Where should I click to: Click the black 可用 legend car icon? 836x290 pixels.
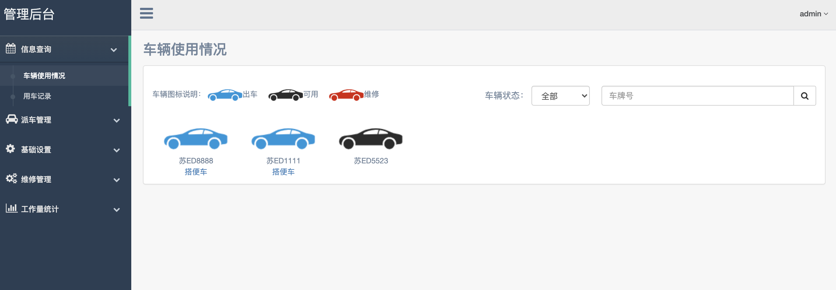click(x=286, y=95)
